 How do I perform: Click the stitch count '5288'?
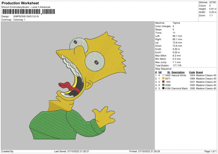167,85
